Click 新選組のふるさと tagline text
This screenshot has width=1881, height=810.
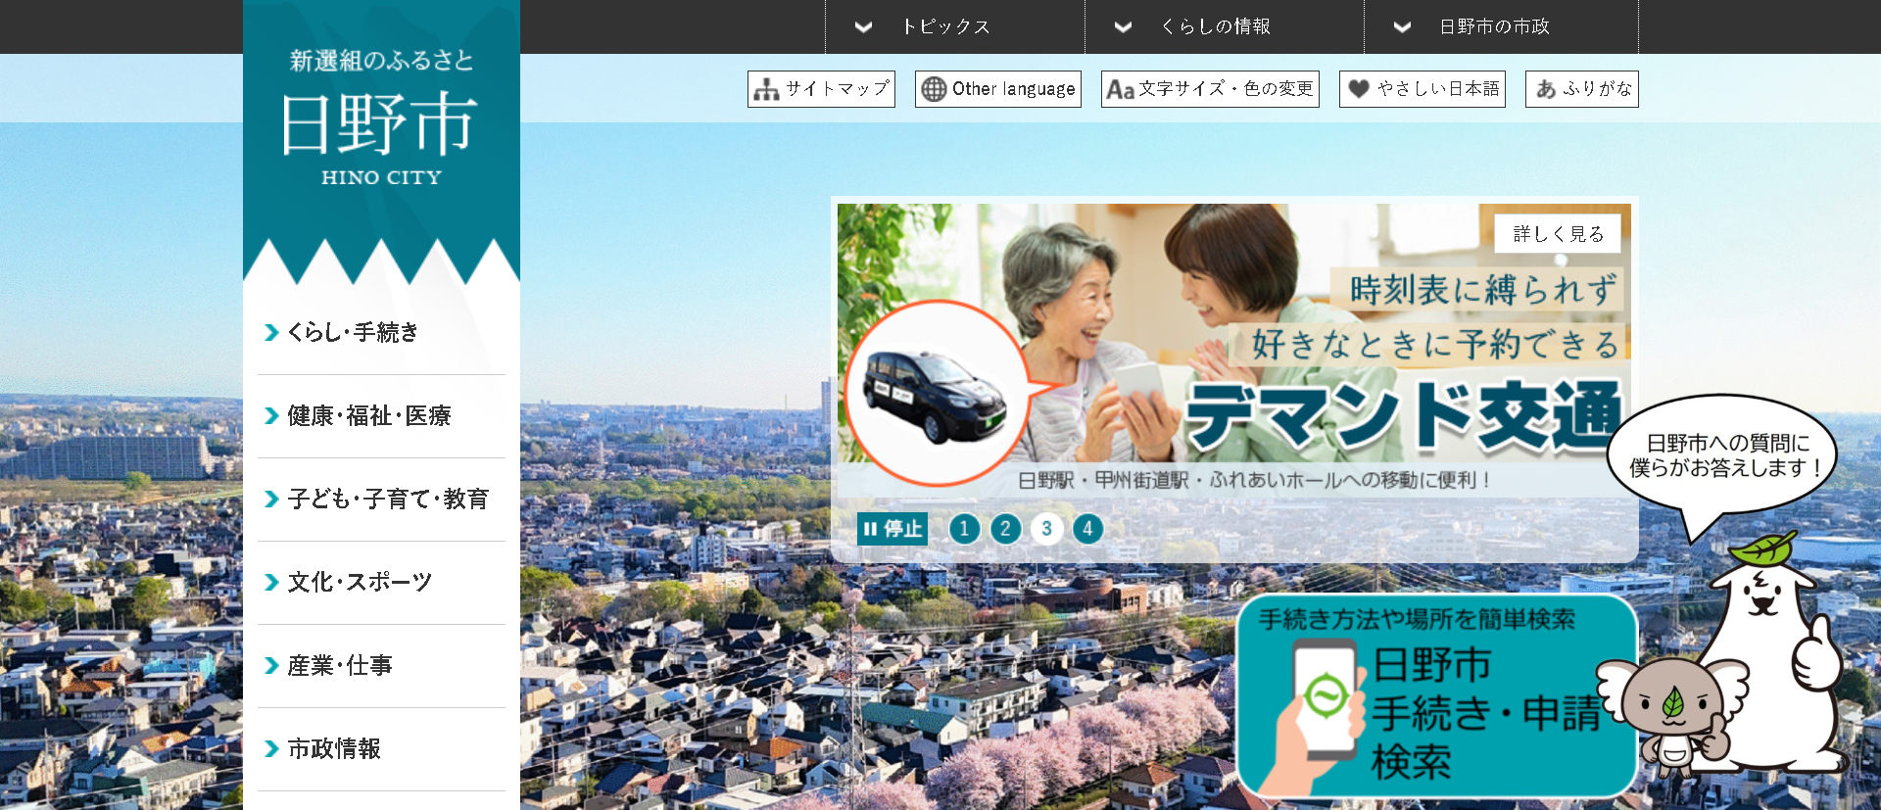[381, 61]
